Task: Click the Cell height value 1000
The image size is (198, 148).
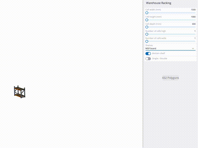Action: tap(193, 17)
